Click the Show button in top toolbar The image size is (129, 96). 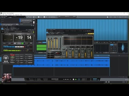(126, 17)
